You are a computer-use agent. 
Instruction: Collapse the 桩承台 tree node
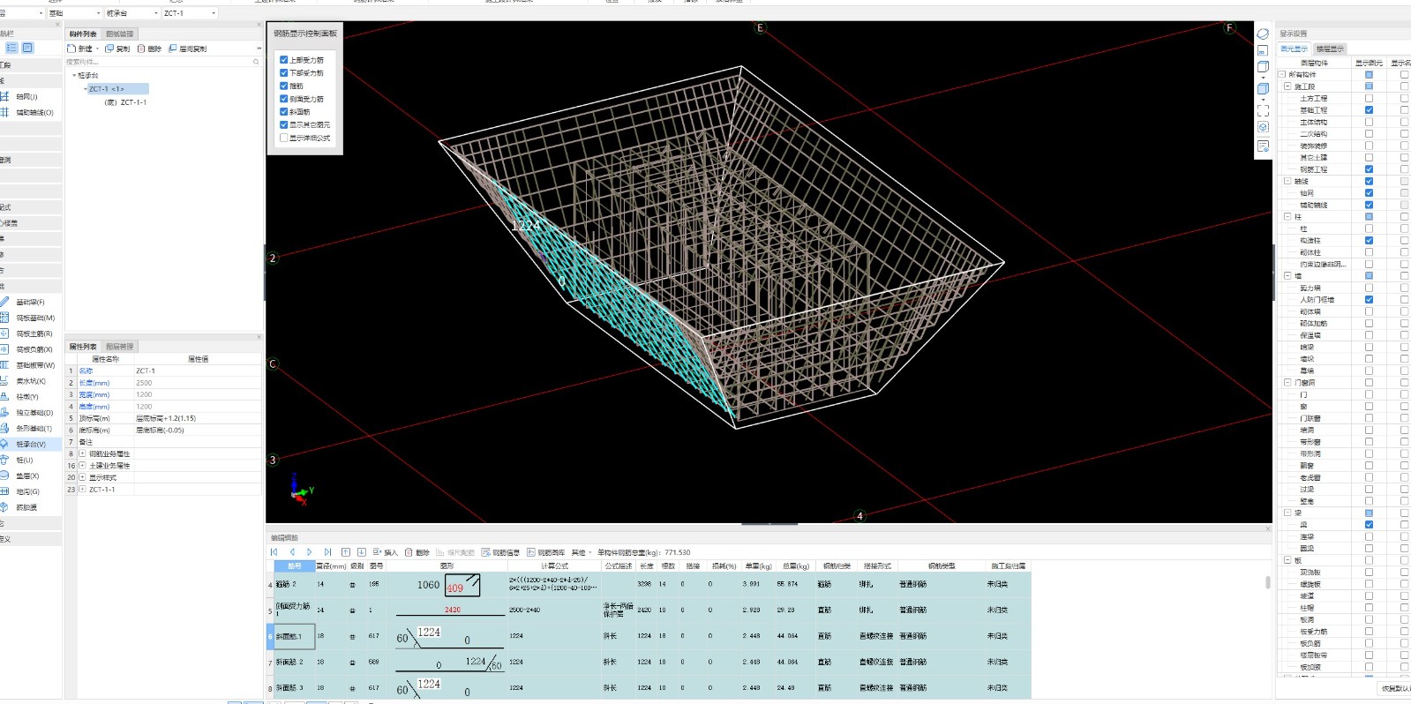click(74, 76)
